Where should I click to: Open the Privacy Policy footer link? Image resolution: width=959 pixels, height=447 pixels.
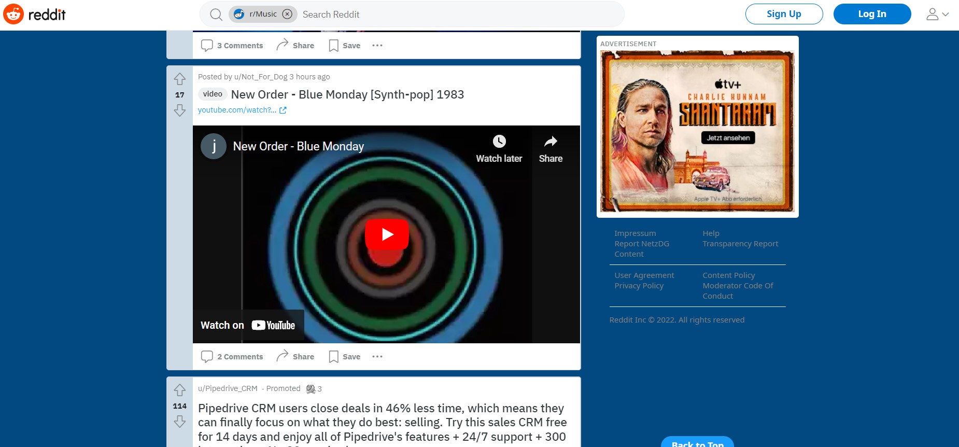point(639,286)
